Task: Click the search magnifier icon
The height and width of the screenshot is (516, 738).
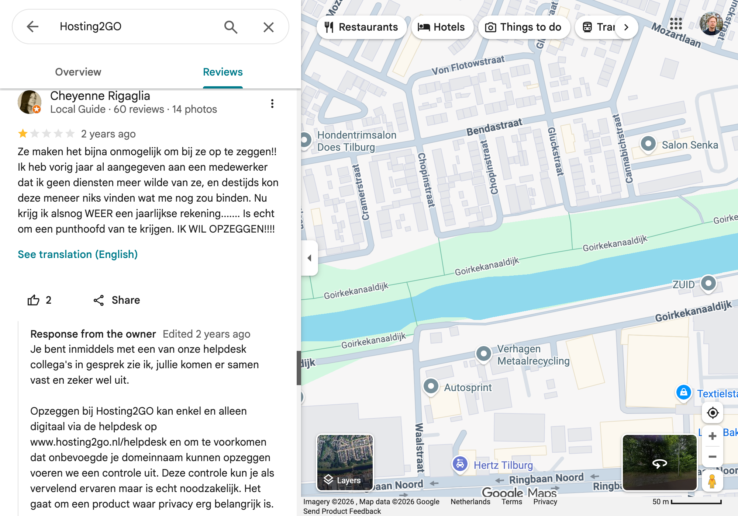Action: pyautogui.click(x=231, y=27)
